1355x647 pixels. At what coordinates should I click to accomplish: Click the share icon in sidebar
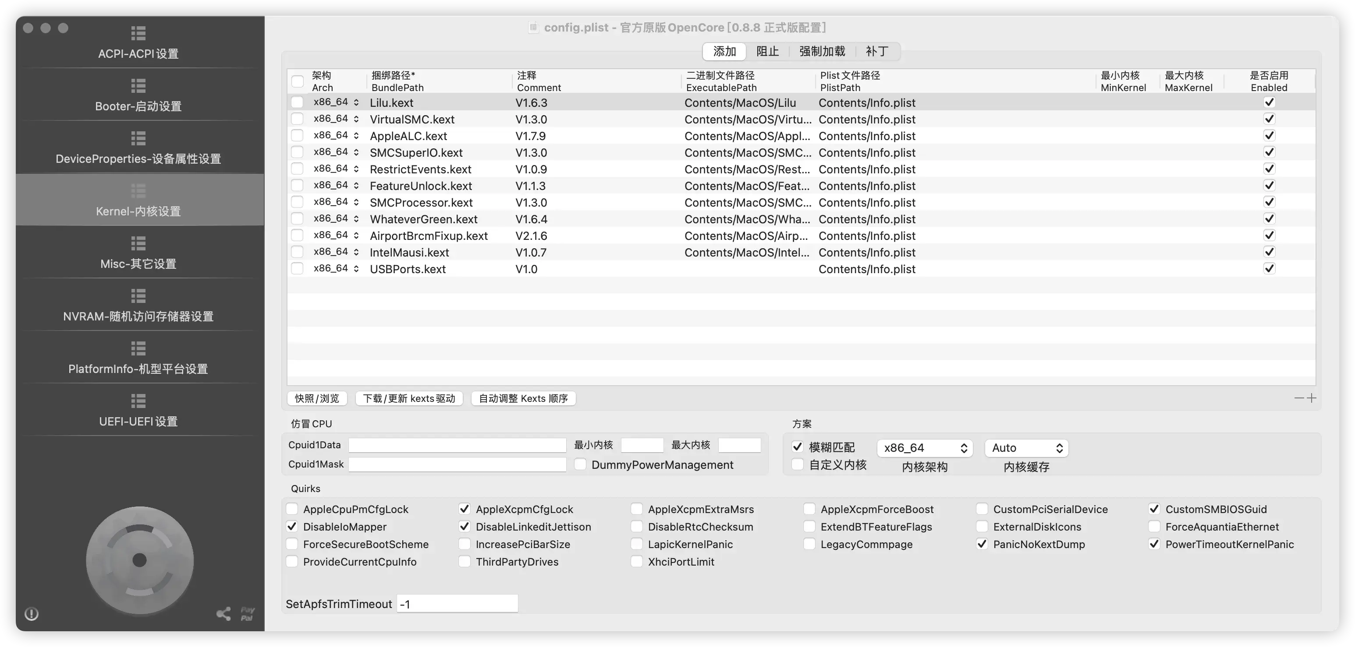tap(223, 613)
